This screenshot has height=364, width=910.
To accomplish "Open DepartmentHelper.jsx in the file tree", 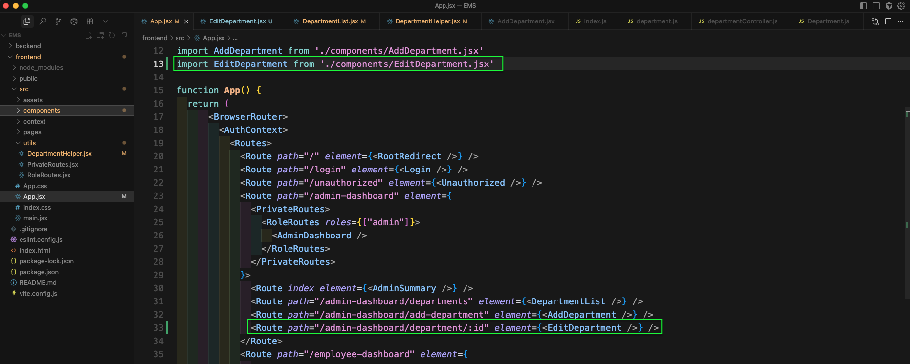I will [x=67, y=153].
